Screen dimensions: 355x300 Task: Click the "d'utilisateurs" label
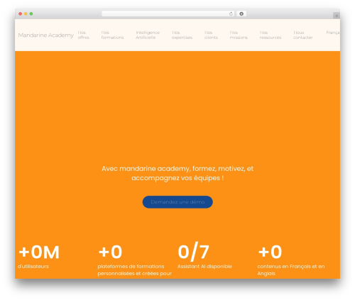point(33,267)
